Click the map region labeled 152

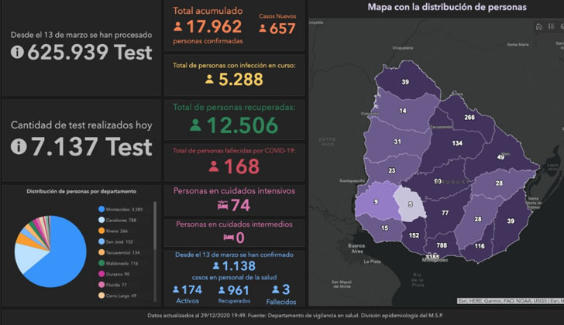(414, 235)
